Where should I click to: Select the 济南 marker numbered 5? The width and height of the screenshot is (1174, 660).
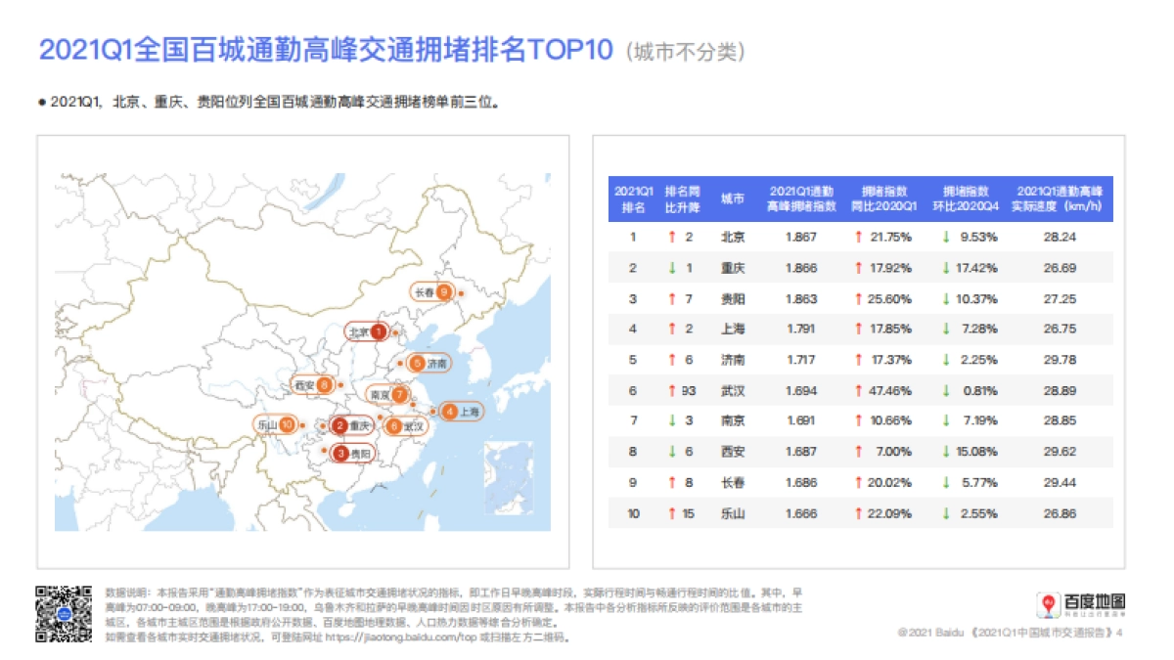click(417, 363)
